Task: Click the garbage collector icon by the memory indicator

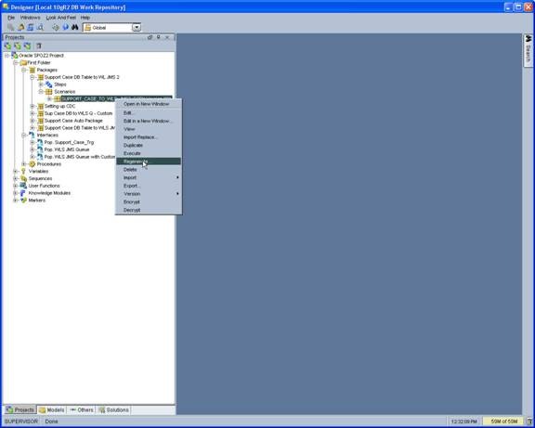Action: 529,422
